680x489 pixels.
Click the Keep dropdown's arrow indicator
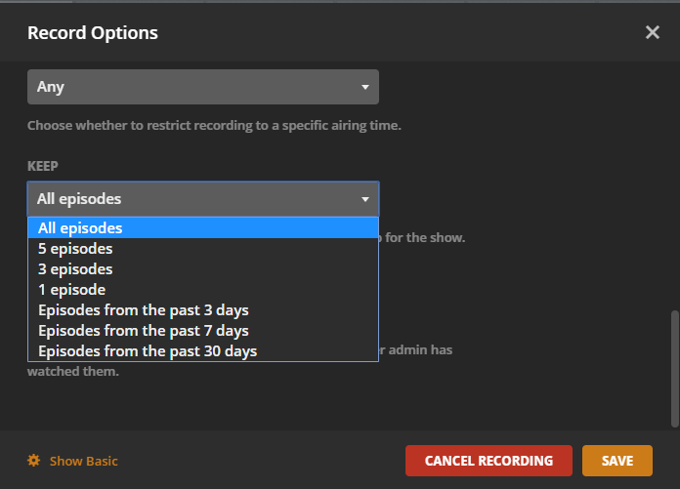pos(365,199)
